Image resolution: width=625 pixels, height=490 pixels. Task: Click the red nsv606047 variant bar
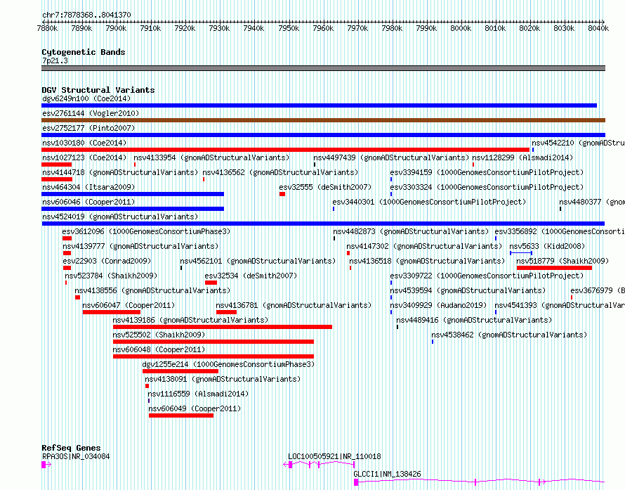pos(112,312)
